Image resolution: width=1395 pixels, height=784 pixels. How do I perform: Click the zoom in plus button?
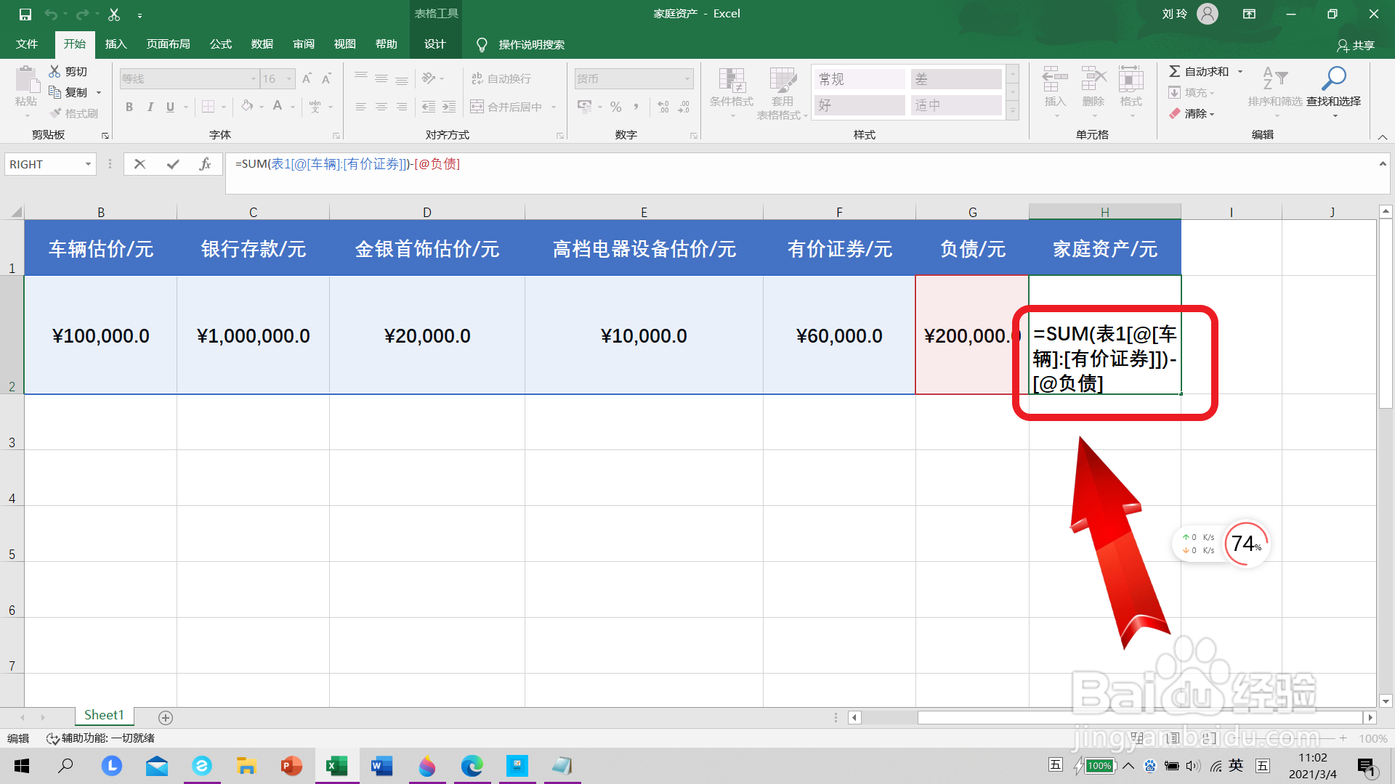point(1343,738)
